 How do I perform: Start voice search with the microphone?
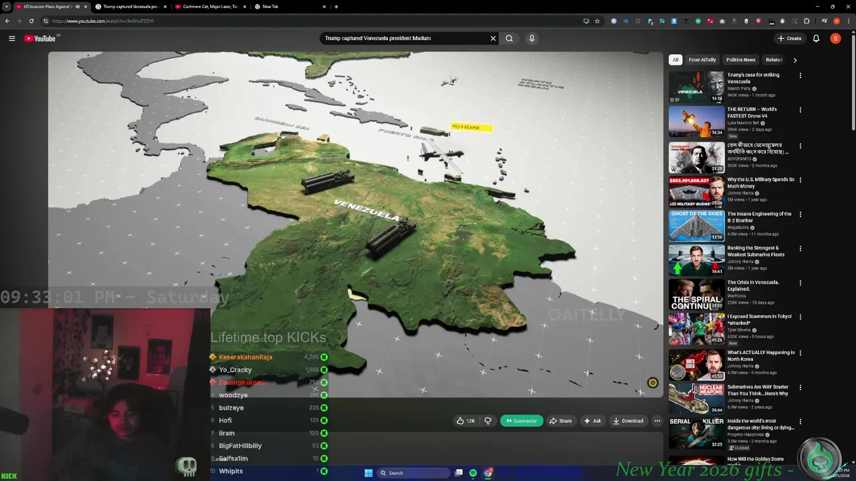click(x=532, y=38)
